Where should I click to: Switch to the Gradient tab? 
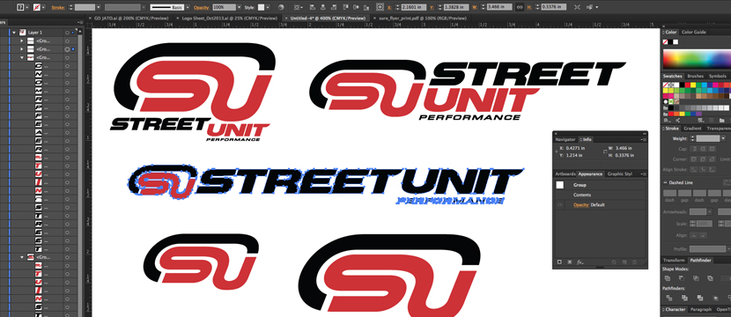(692, 129)
